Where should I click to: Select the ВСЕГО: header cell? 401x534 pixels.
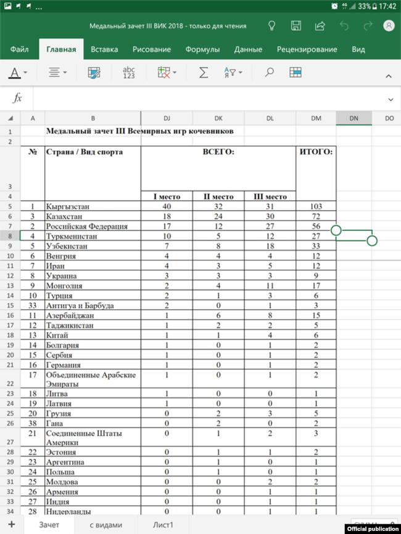pyautogui.click(x=218, y=169)
